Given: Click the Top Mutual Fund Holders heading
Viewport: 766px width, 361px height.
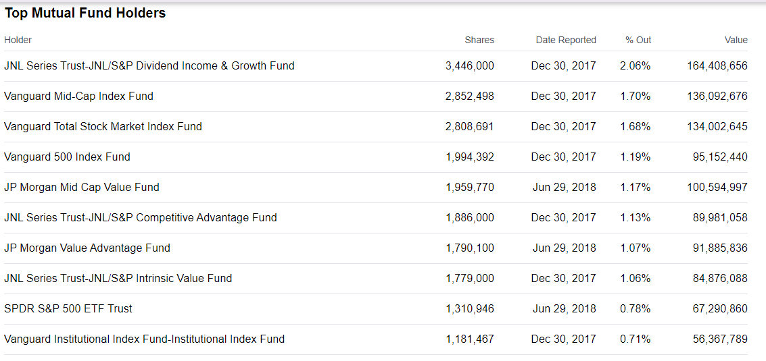Looking at the screenshot, I should coord(85,13).
